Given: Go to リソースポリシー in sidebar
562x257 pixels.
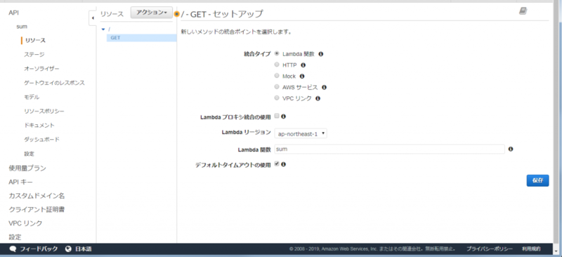Looking at the screenshot, I should (44, 111).
